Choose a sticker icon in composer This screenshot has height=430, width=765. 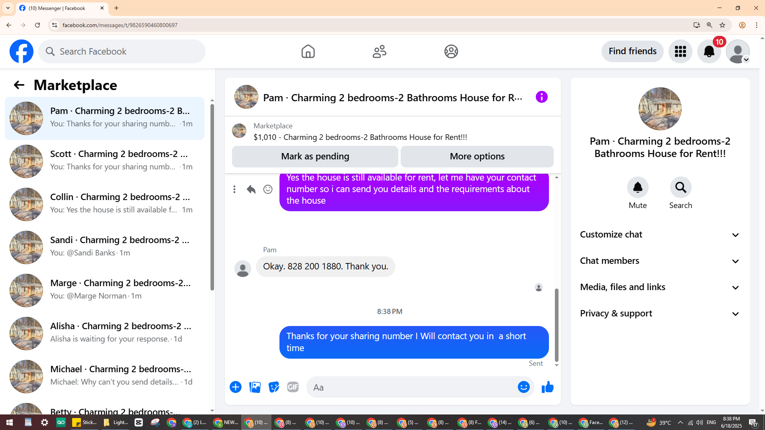[274, 387]
